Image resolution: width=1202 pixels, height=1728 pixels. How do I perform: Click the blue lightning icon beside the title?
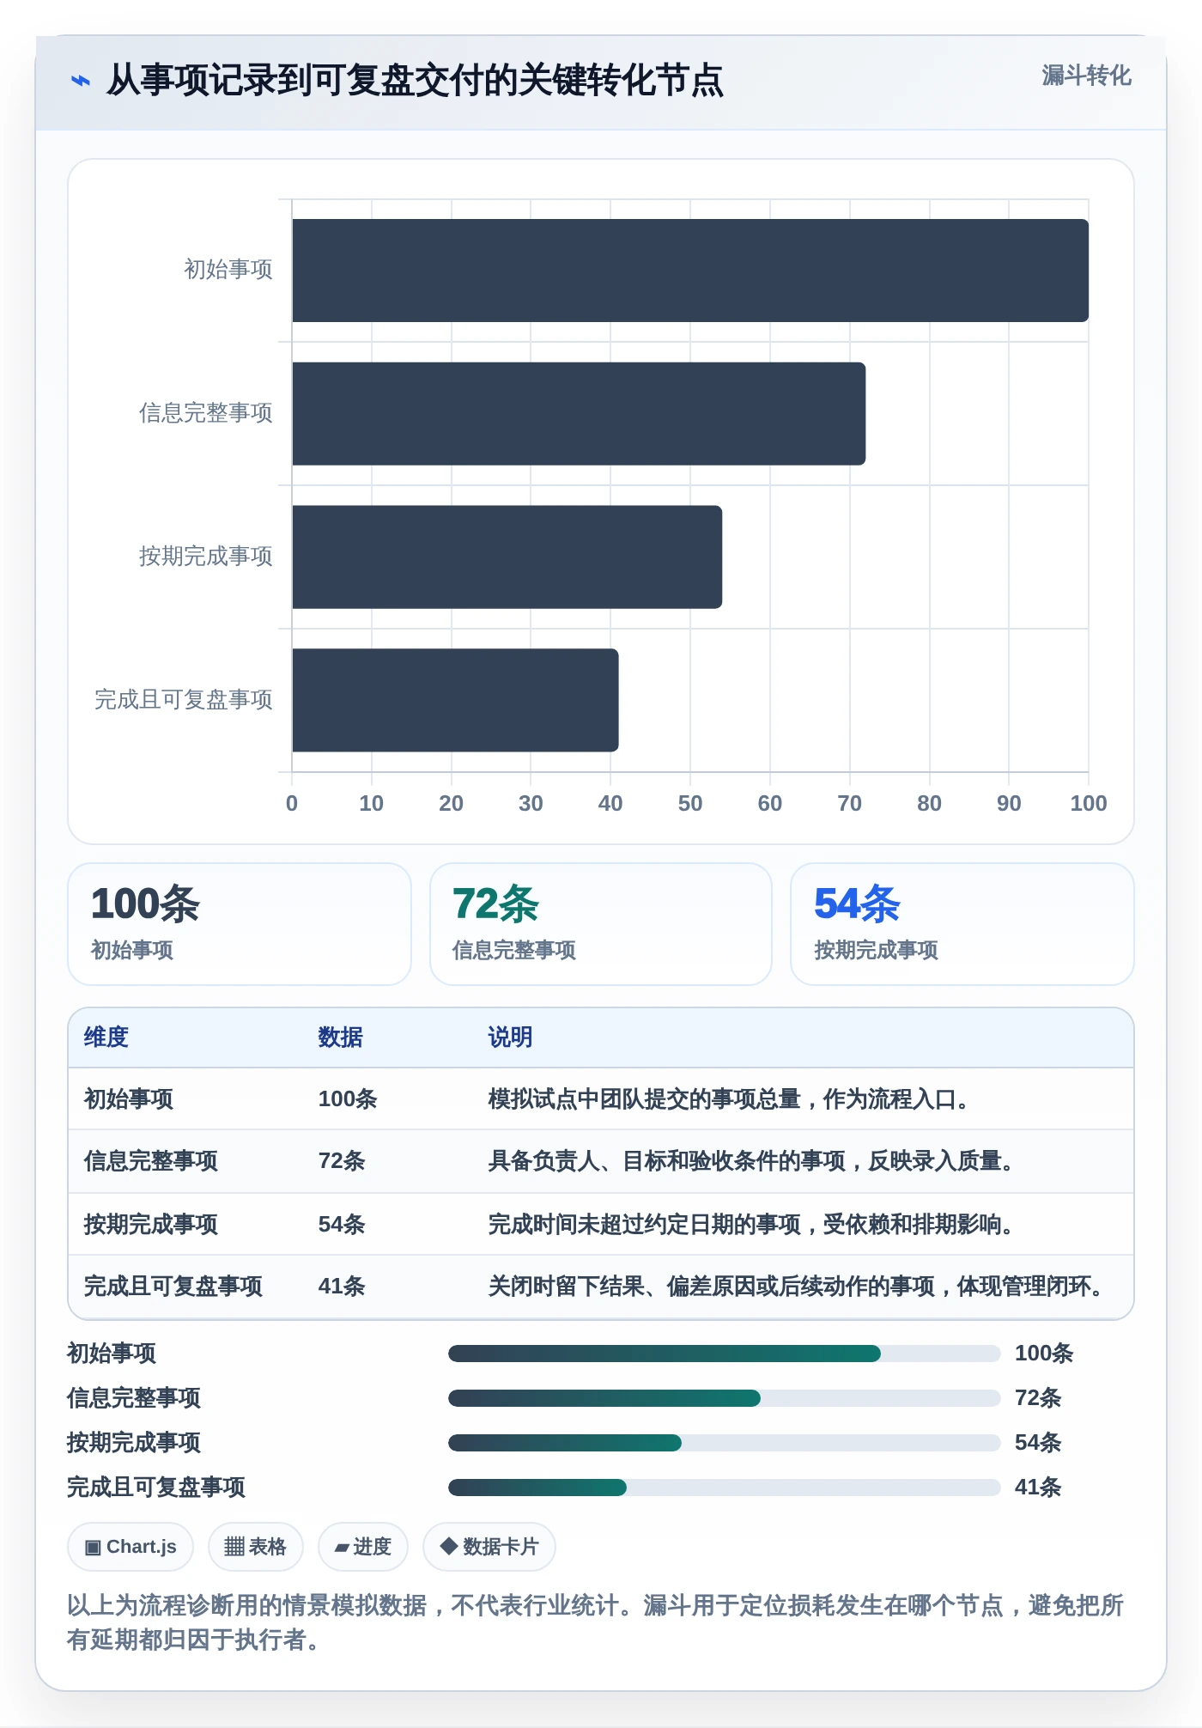(x=80, y=81)
